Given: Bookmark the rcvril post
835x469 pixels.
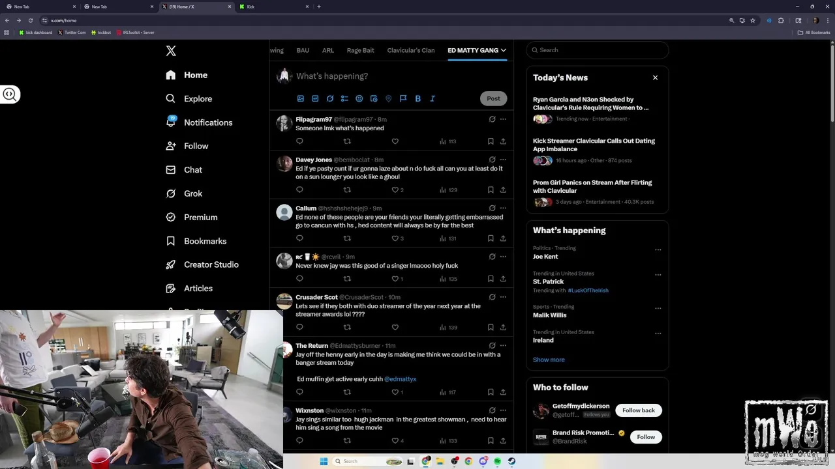Looking at the screenshot, I should pos(491,279).
